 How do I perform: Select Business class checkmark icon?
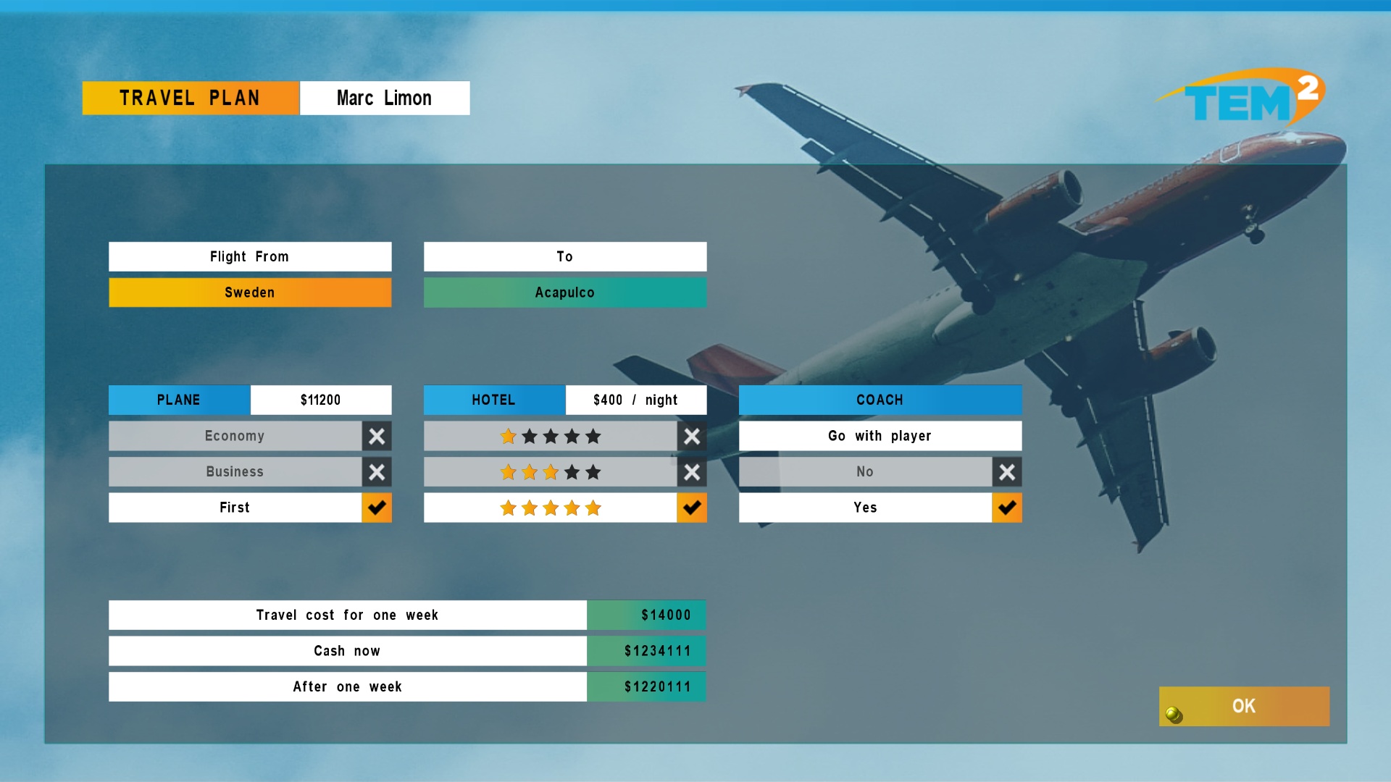377,471
